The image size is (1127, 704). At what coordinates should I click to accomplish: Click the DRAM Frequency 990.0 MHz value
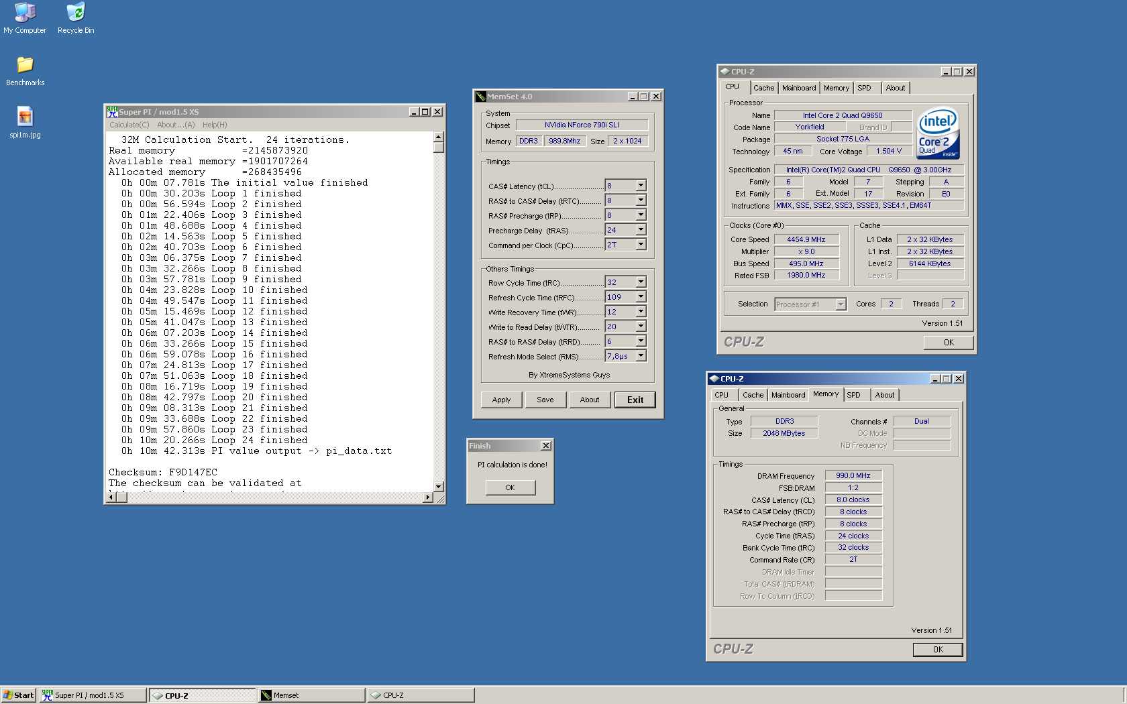[853, 475]
